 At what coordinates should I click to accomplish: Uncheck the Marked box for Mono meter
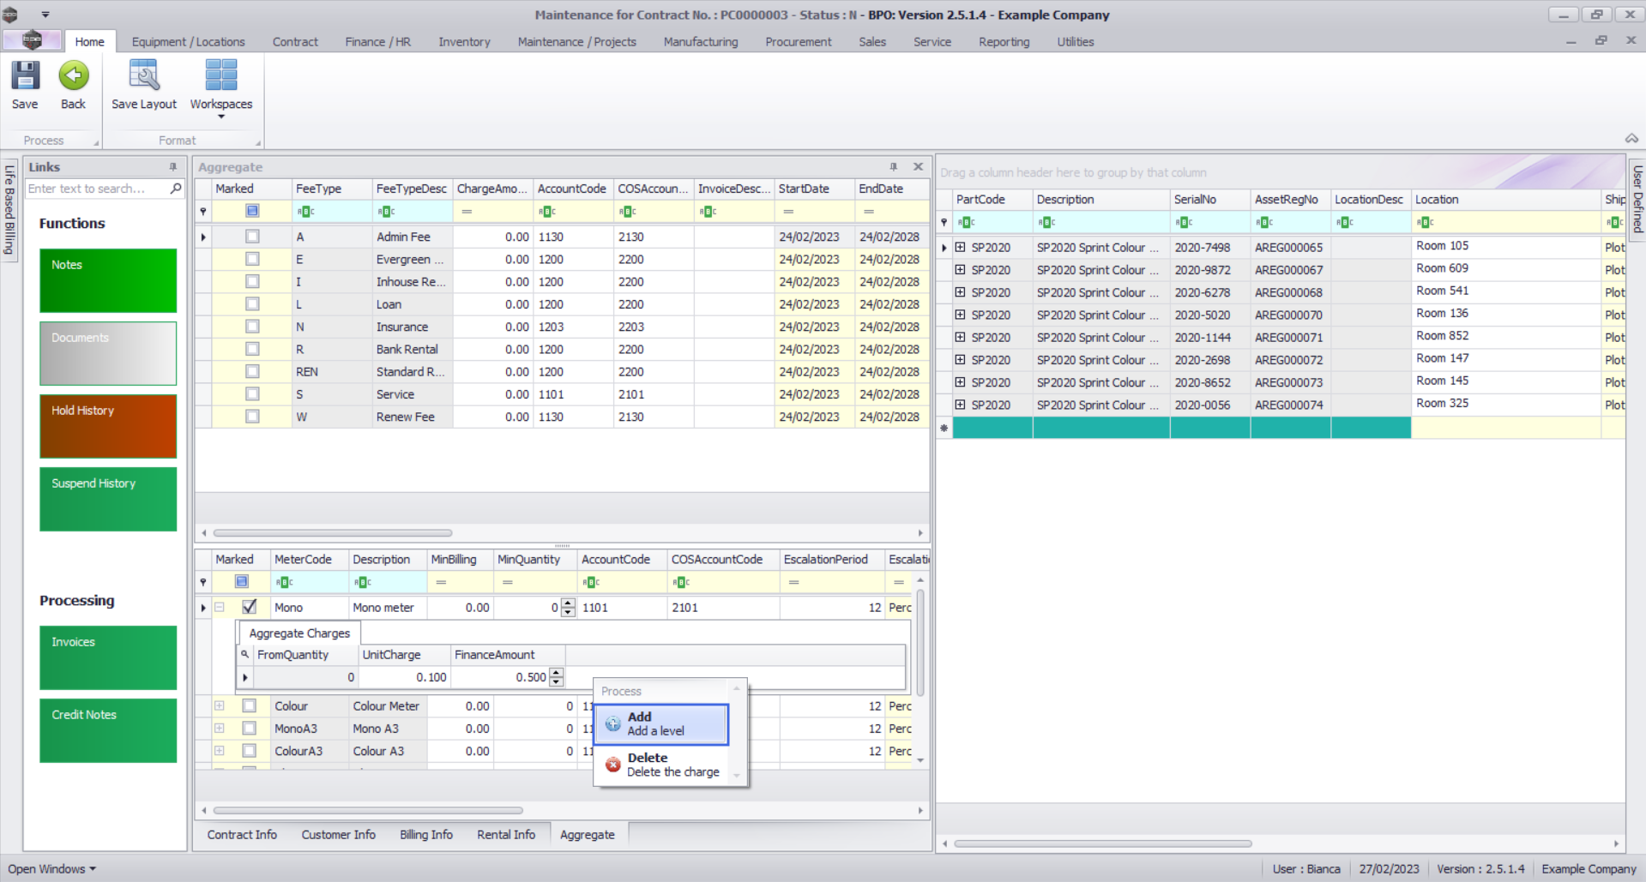250,607
